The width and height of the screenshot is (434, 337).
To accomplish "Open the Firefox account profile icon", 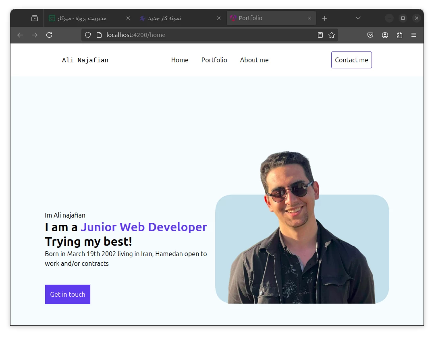I will click(x=385, y=35).
